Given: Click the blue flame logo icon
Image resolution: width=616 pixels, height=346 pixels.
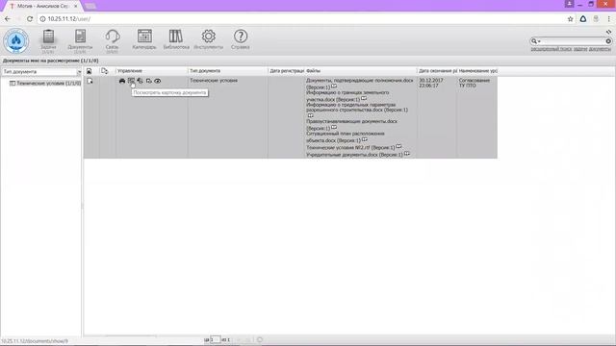Looking at the screenshot, I should (16, 40).
